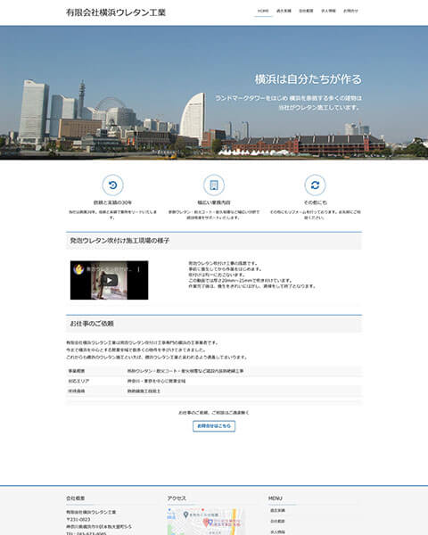Play the urethane spraying YouTube video

(x=109, y=281)
